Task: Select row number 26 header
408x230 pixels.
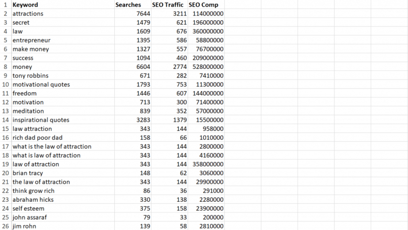Action: (6, 226)
